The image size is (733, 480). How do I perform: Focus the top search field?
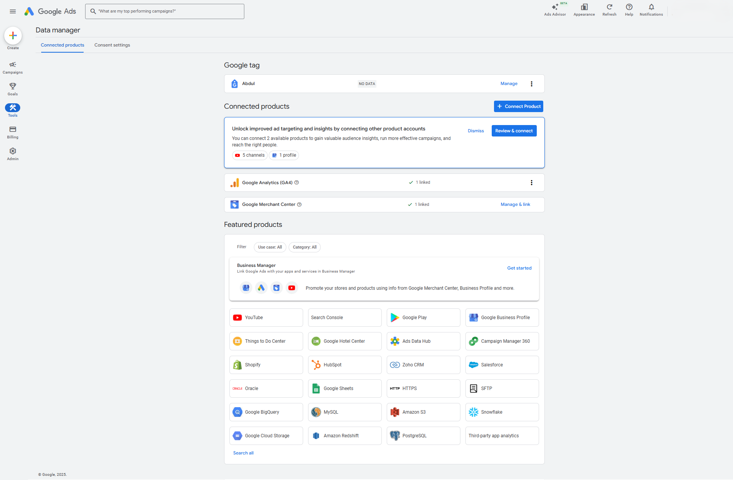click(165, 11)
